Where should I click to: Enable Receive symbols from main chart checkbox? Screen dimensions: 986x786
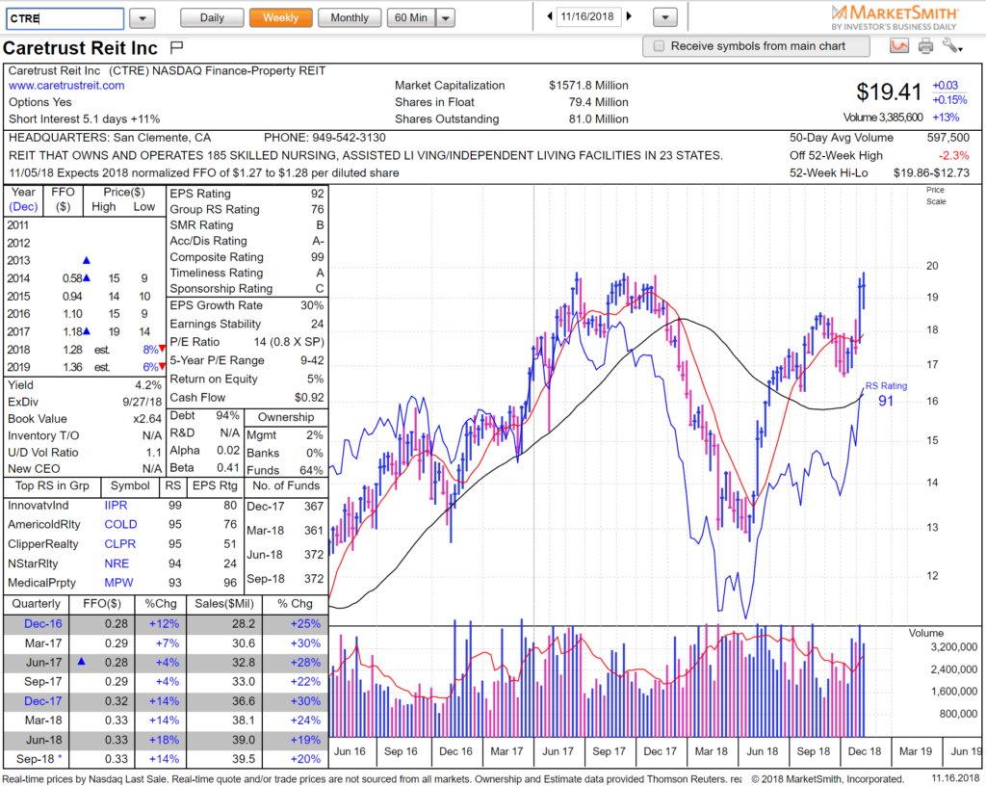[659, 46]
